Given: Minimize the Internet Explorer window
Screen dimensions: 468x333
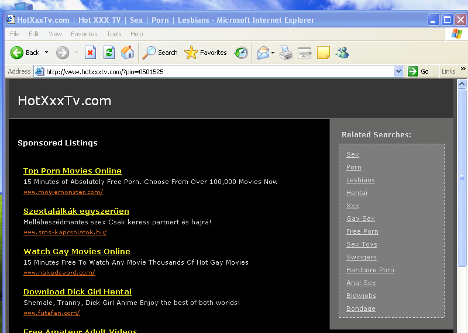Looking at the screenshot, I should [433, 20].
